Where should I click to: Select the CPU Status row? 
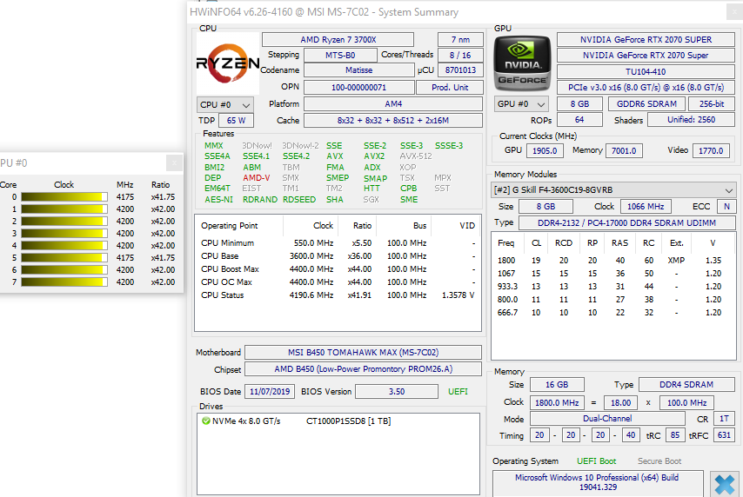(x=338, y=295)
